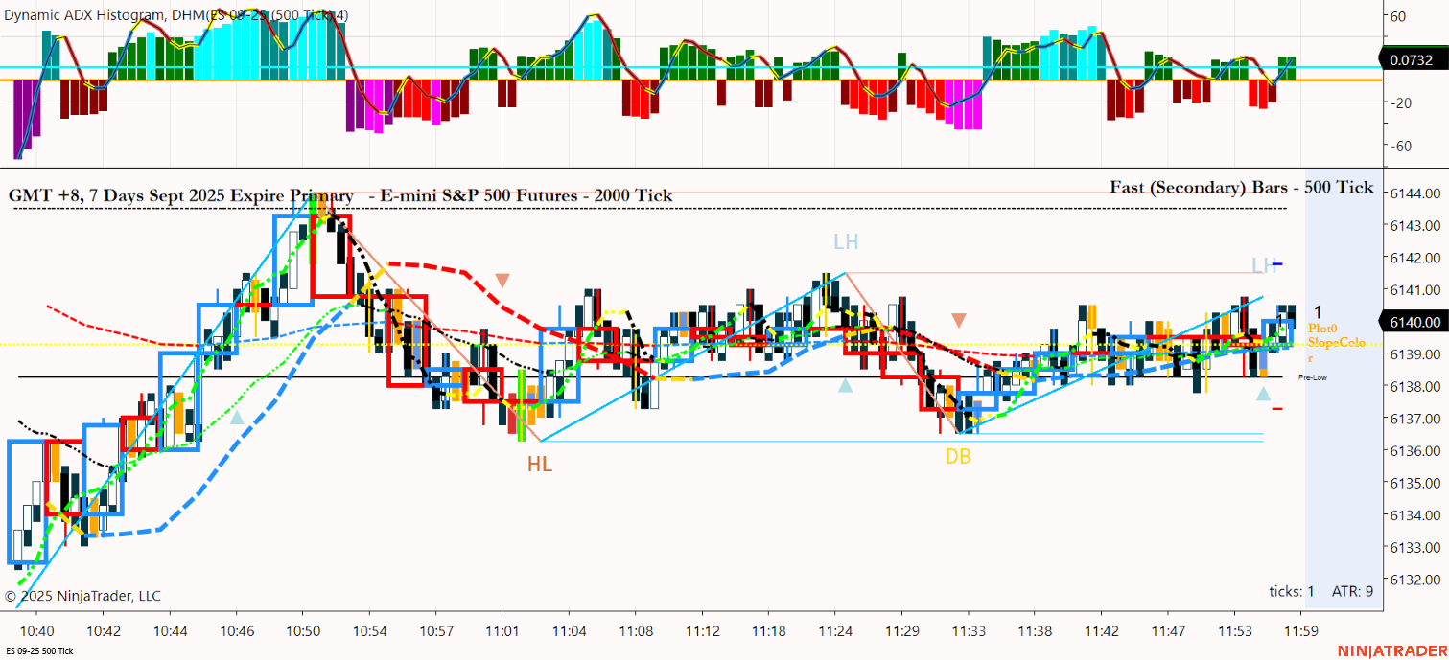Click the Pre-Low line label

(x=1313, y=377)
